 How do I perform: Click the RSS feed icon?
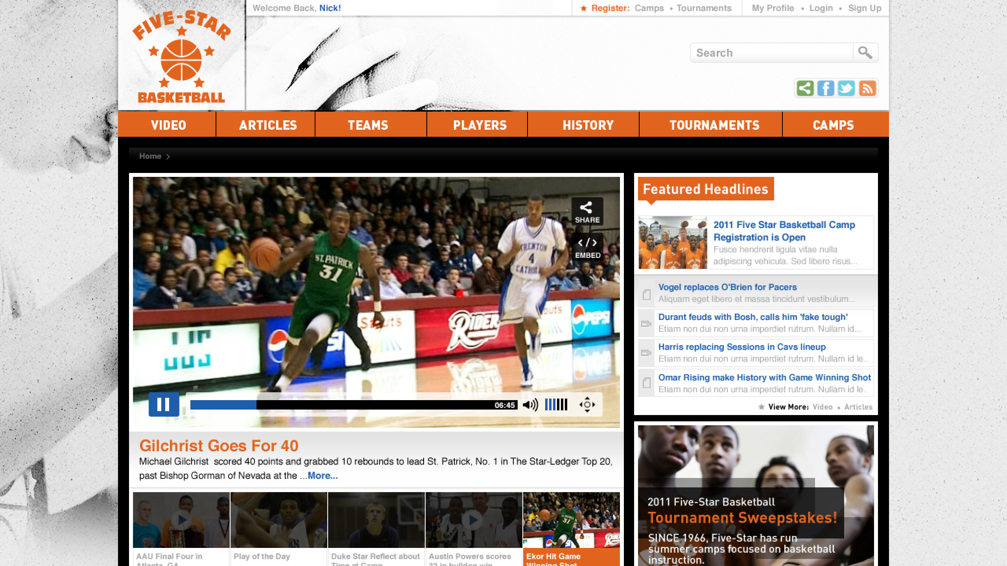[x=867, y=88]
